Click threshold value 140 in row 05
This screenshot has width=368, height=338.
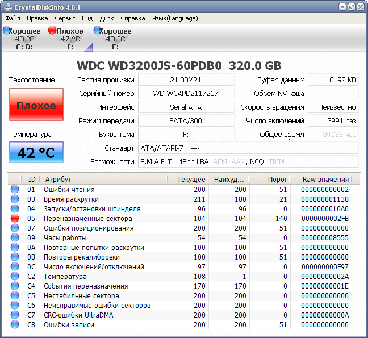click(281, 219)
